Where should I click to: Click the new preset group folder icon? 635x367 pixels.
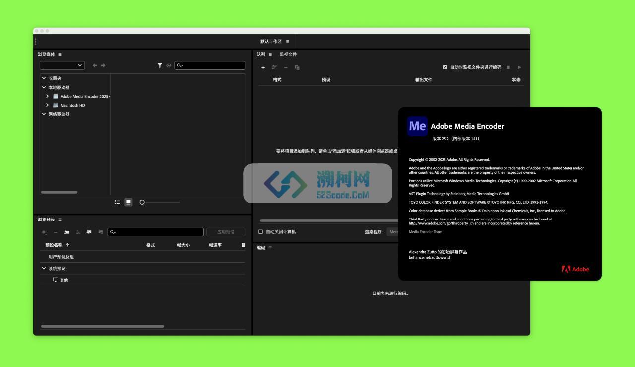(67, 232)
